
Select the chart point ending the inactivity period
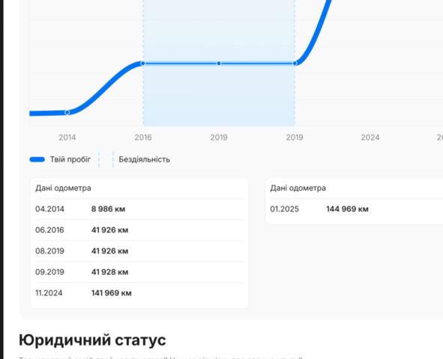tap(295, 64)
